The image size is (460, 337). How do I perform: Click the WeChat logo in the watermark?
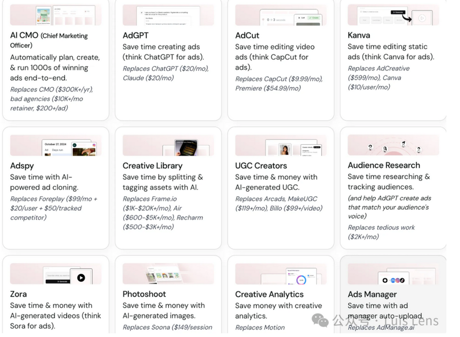320,320
